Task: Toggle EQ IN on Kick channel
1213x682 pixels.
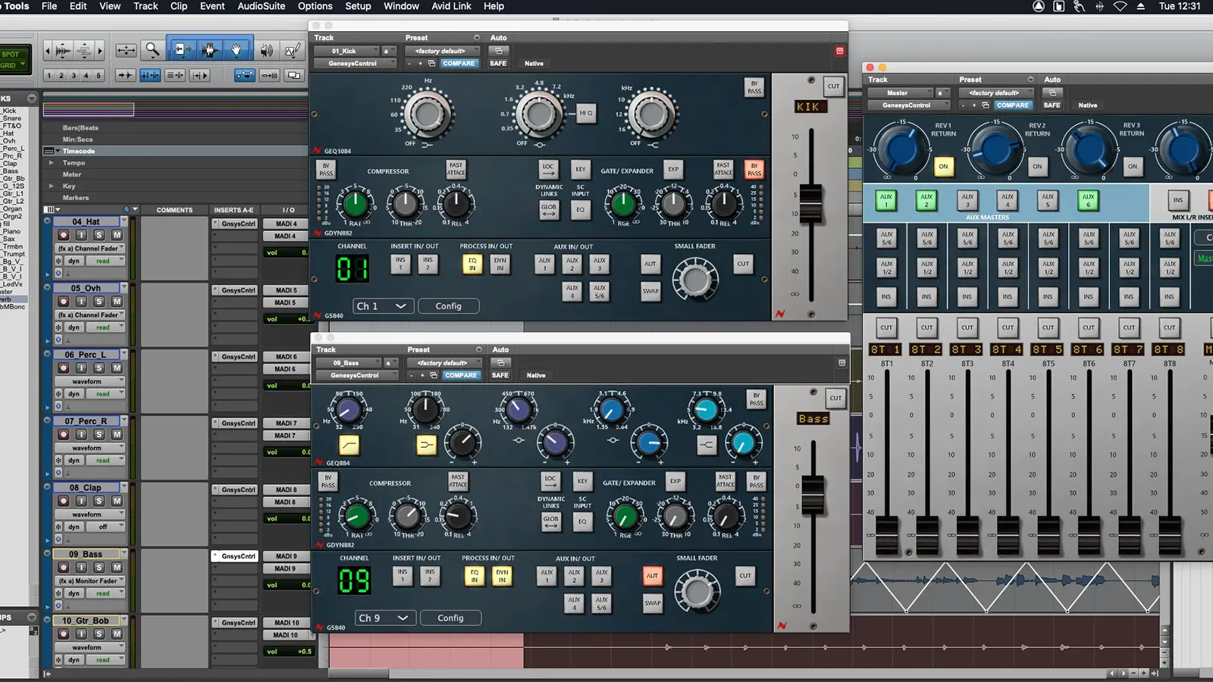Action: click(x=472, y=263)
